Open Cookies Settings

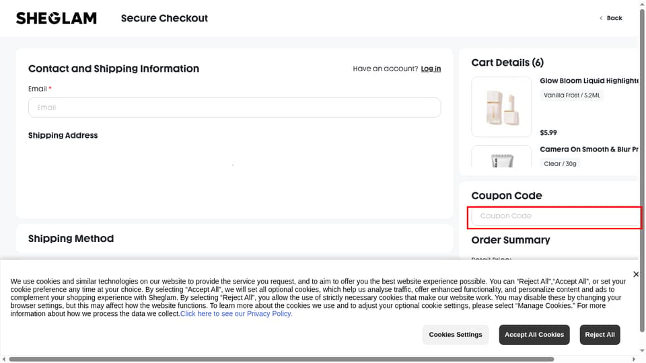pyautogui.click(x=456, y=335)
